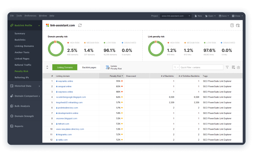253x157 pixels.
Task: Sort by Penalty Risk column header
Action: [112, 76]
